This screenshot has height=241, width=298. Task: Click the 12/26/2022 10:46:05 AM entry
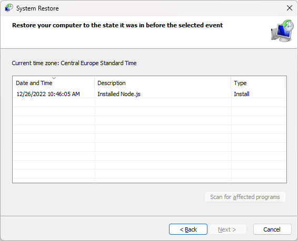[48, 94]
